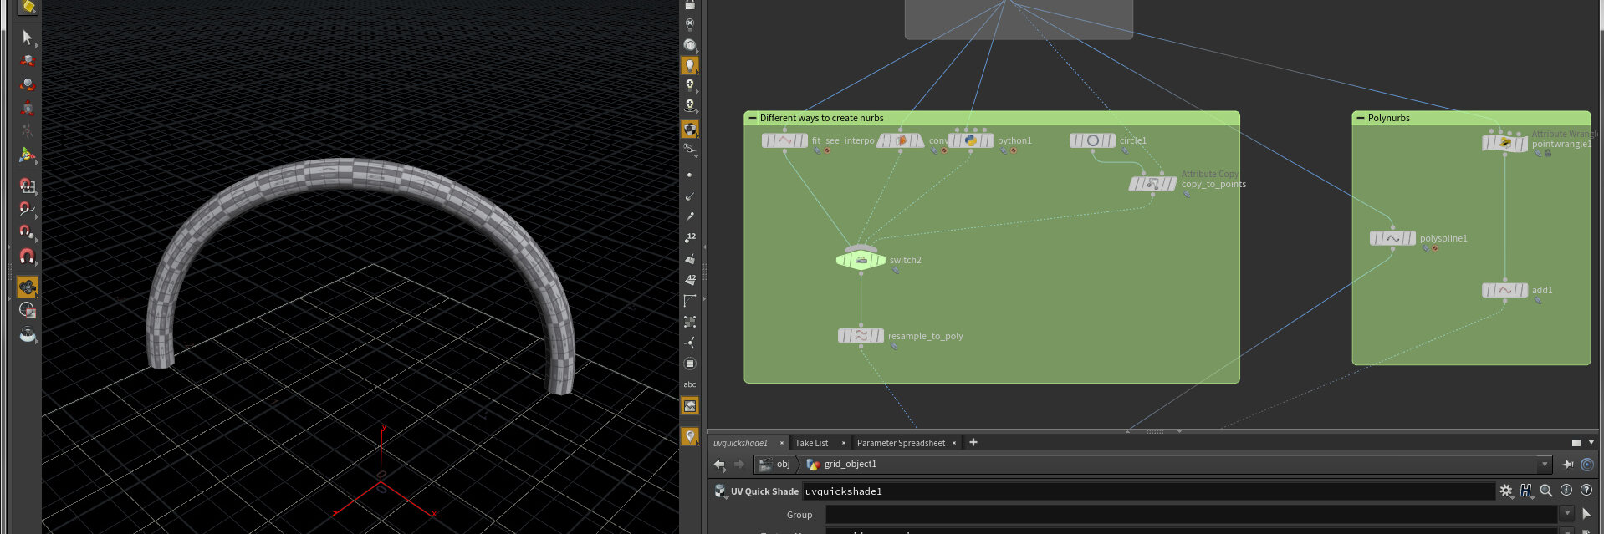Open the UV Quick Shade operator type menu
Image resolution: width=1604 pixels, height=534 pixels.
[720, 491]
